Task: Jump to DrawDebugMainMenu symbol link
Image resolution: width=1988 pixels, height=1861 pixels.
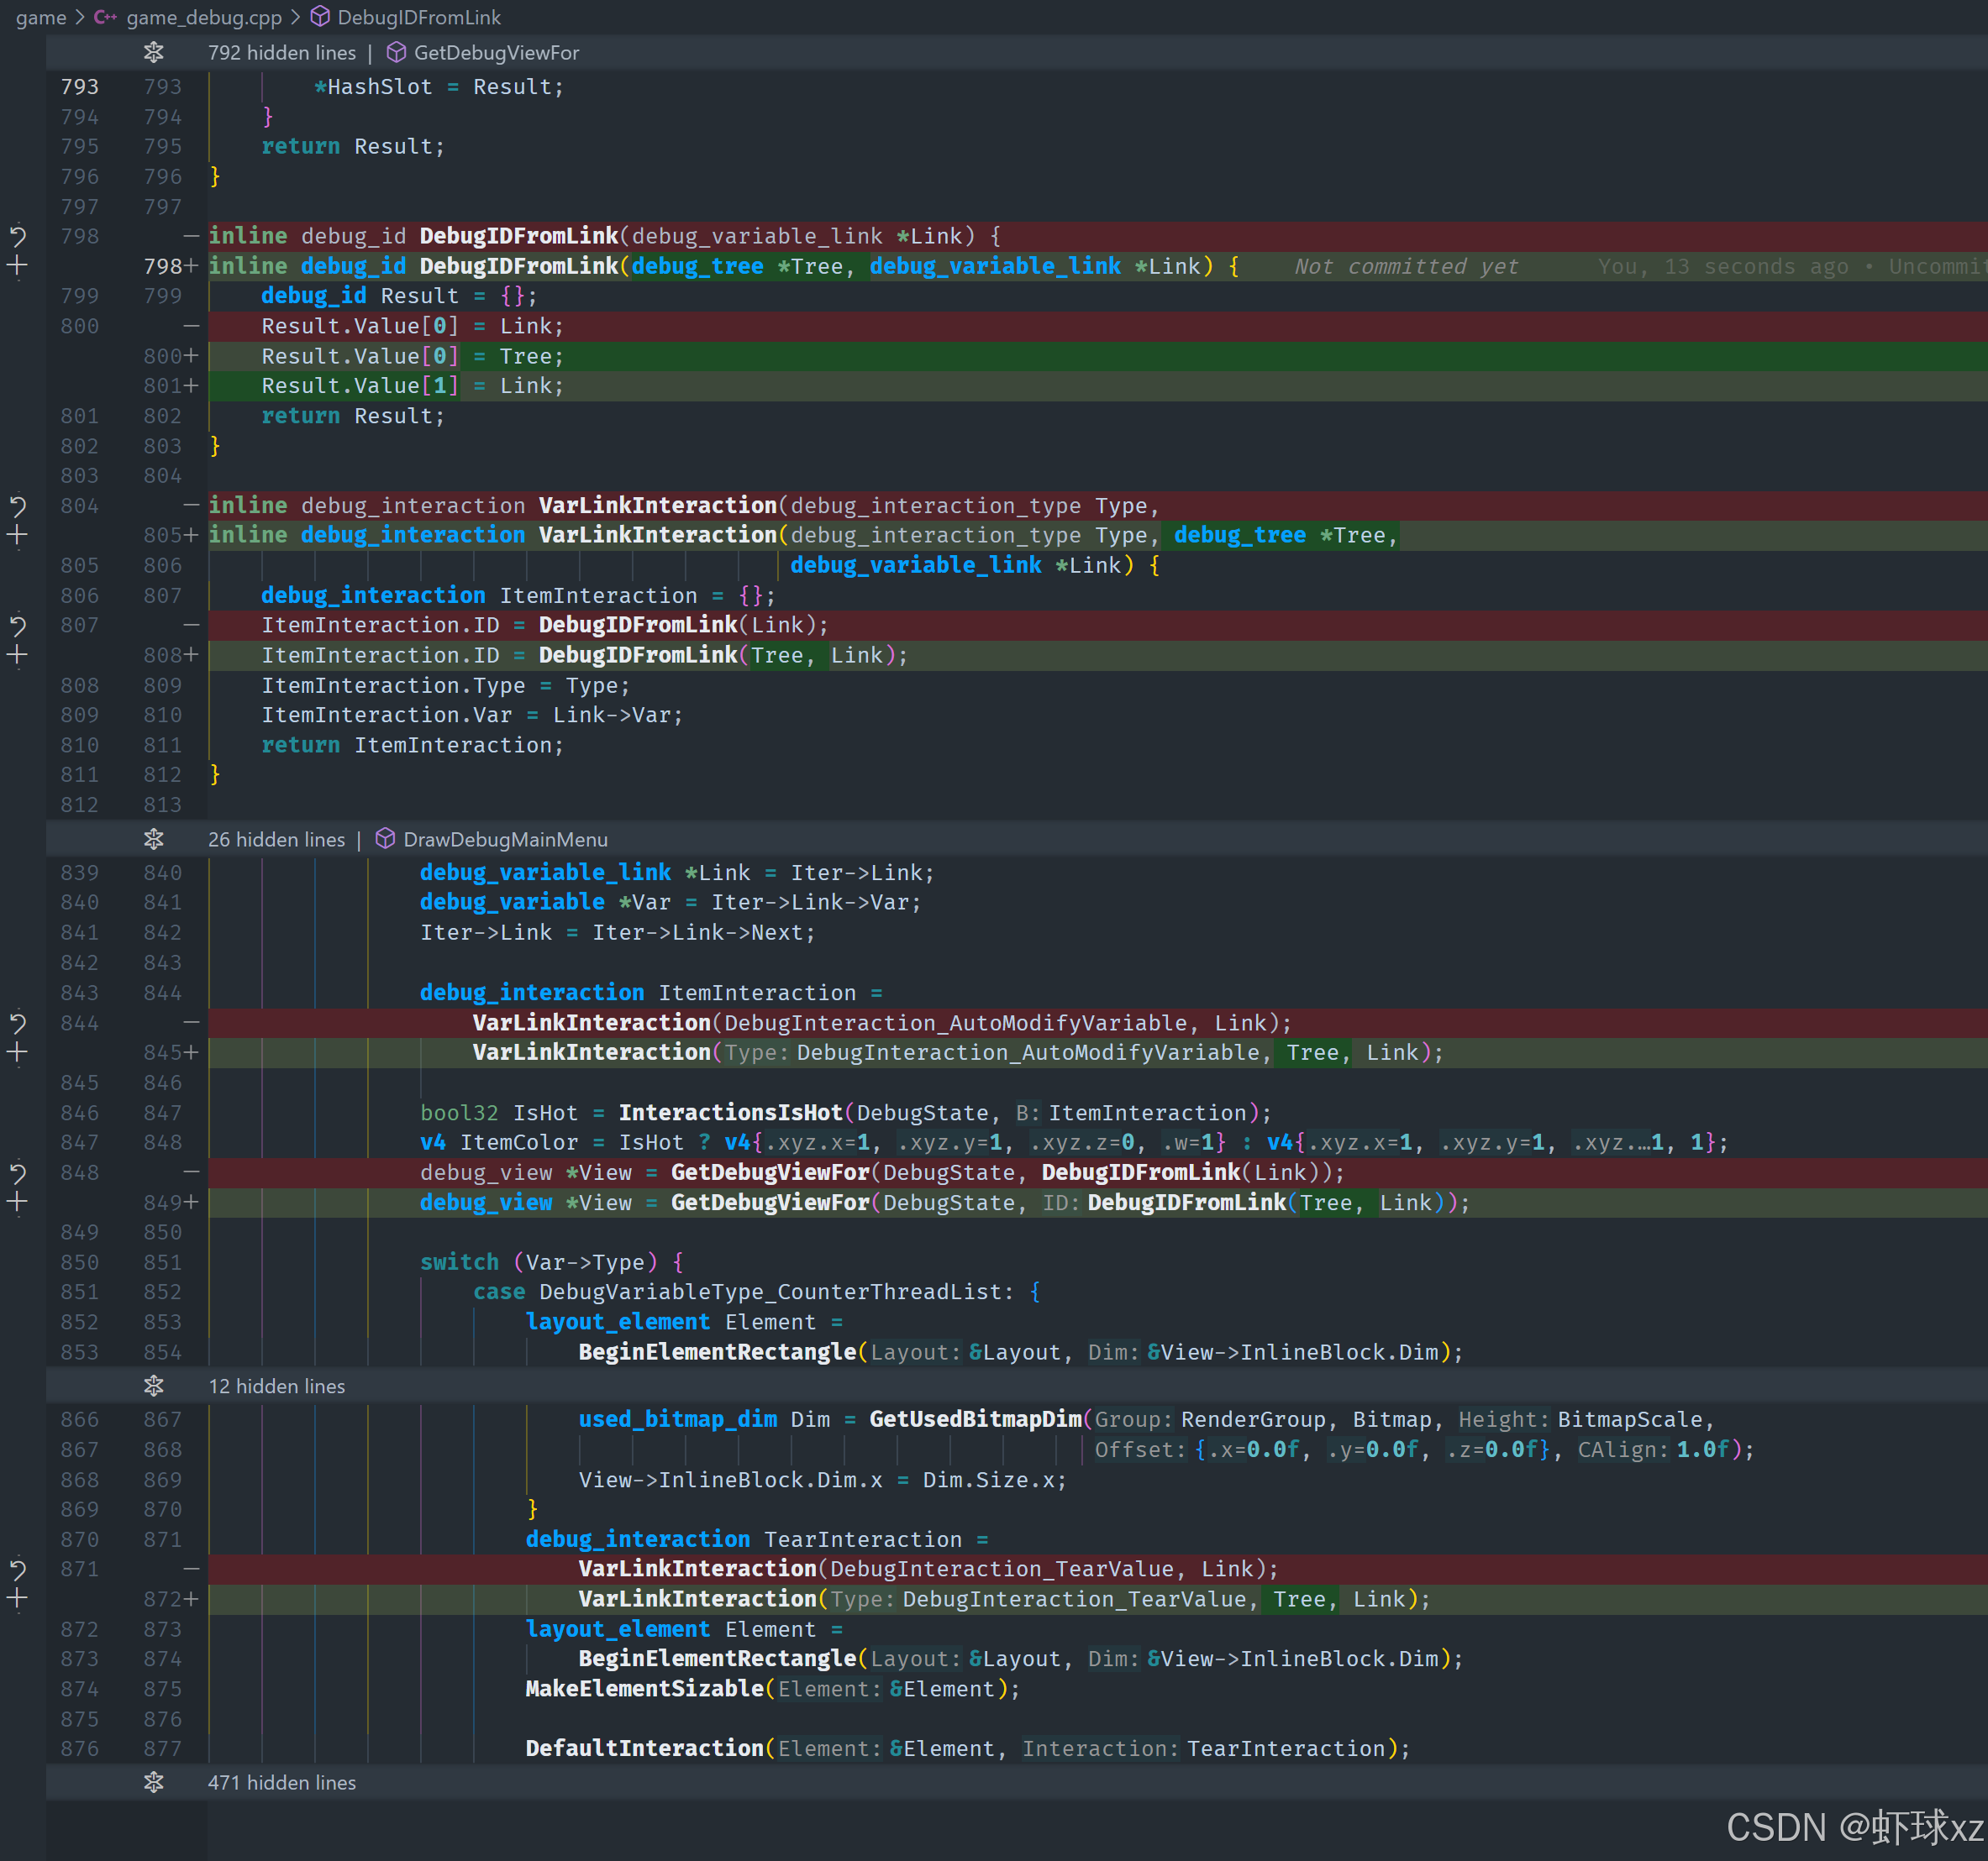Action: pos(505,840)
